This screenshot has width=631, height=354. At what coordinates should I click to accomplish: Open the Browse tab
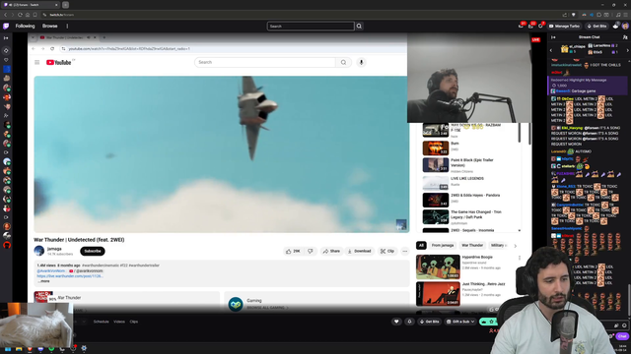coord(50,27)
